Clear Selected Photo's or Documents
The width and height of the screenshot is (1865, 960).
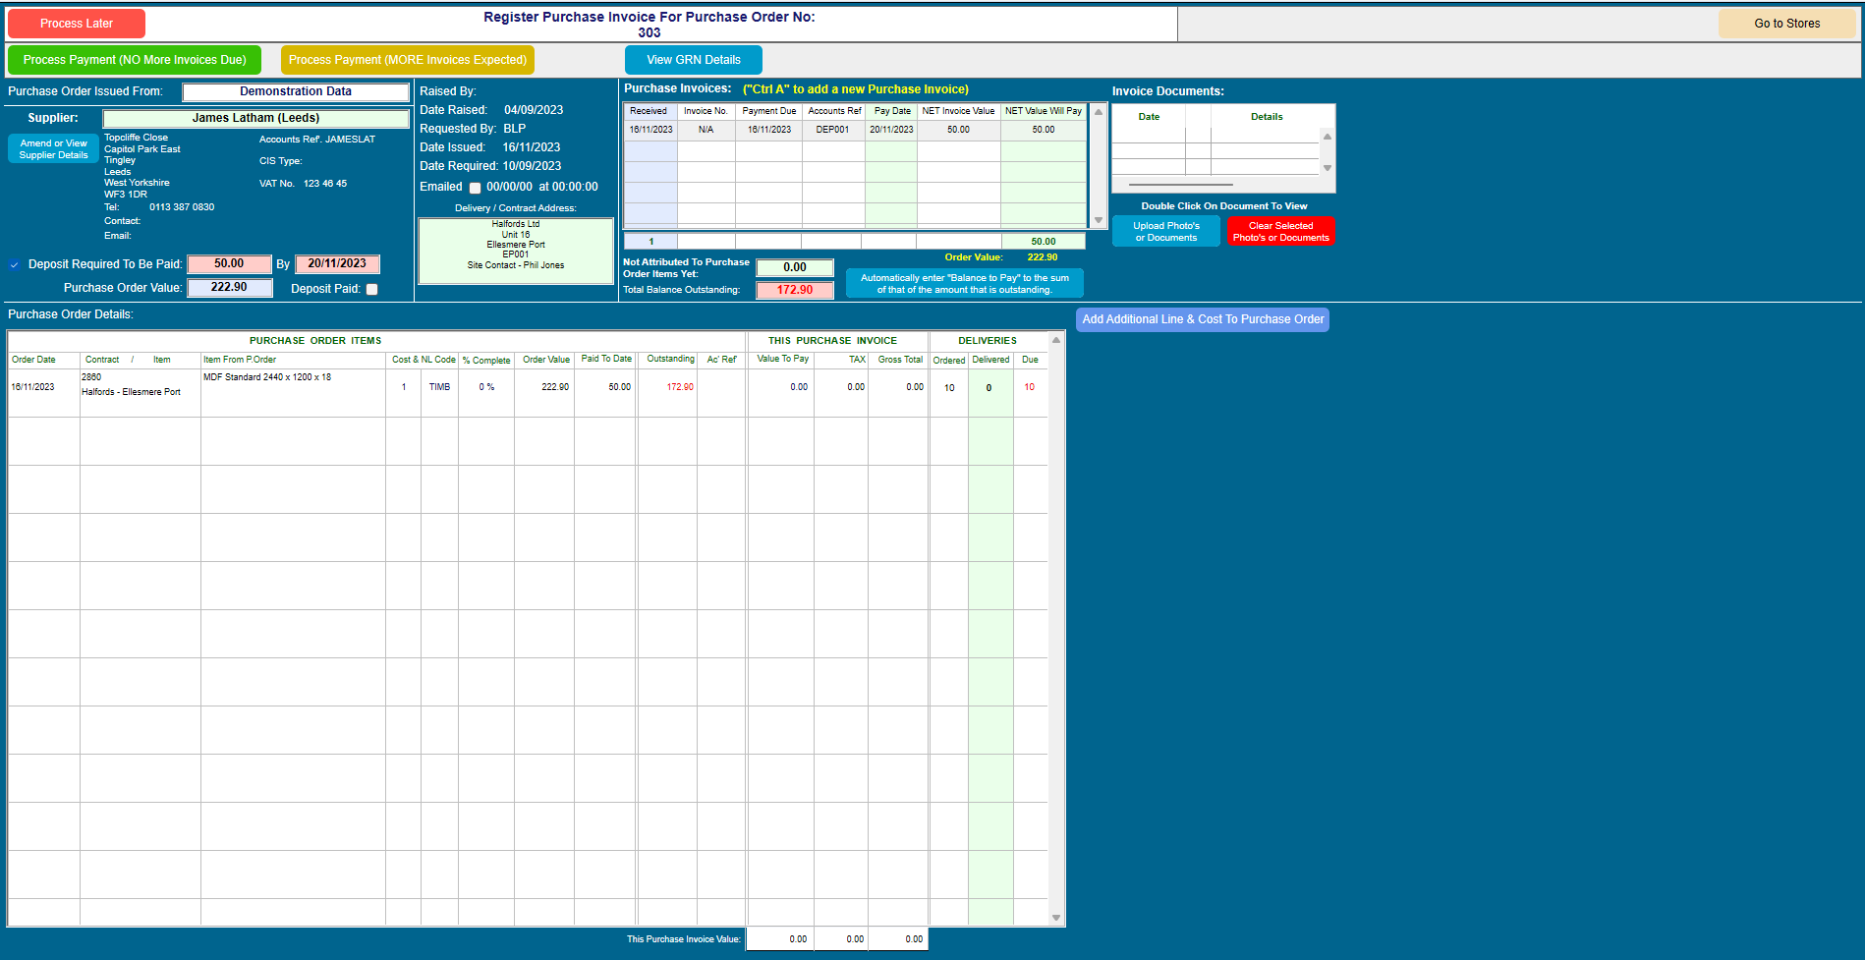1280,232
